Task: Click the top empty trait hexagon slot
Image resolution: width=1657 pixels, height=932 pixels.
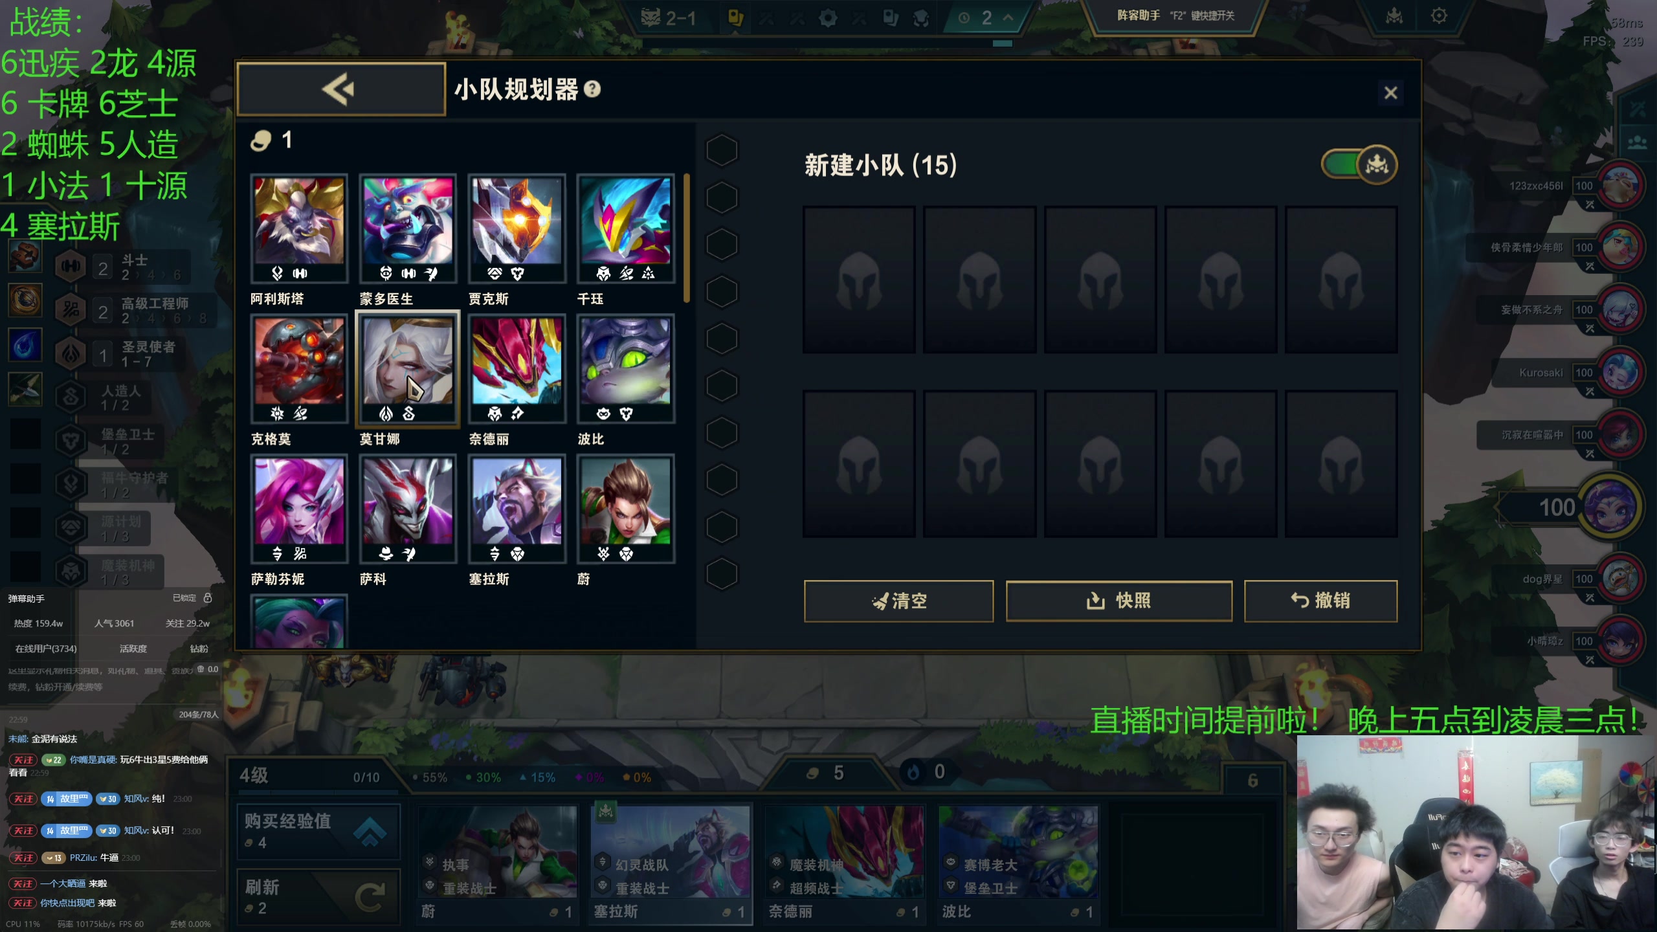Action: (x=722, y=150)
